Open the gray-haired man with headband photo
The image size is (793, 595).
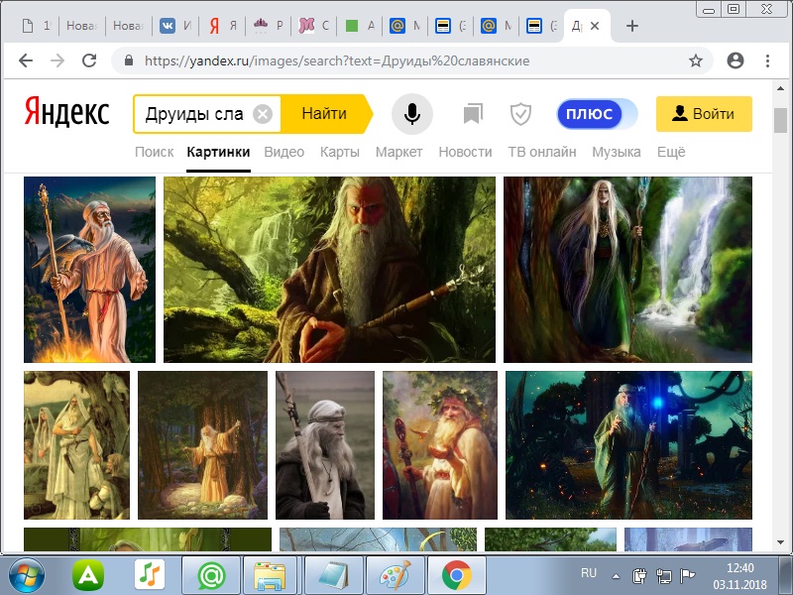pyautogui.click(x=325, y=445)
